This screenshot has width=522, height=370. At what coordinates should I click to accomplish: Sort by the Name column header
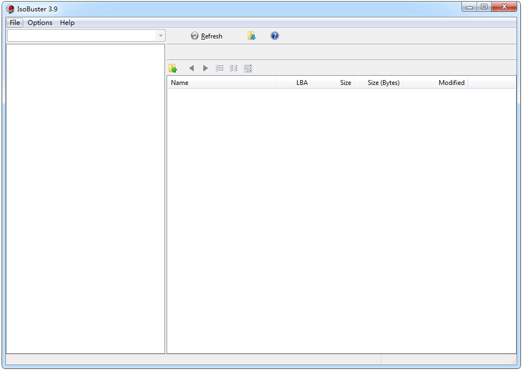pos(221,83)
